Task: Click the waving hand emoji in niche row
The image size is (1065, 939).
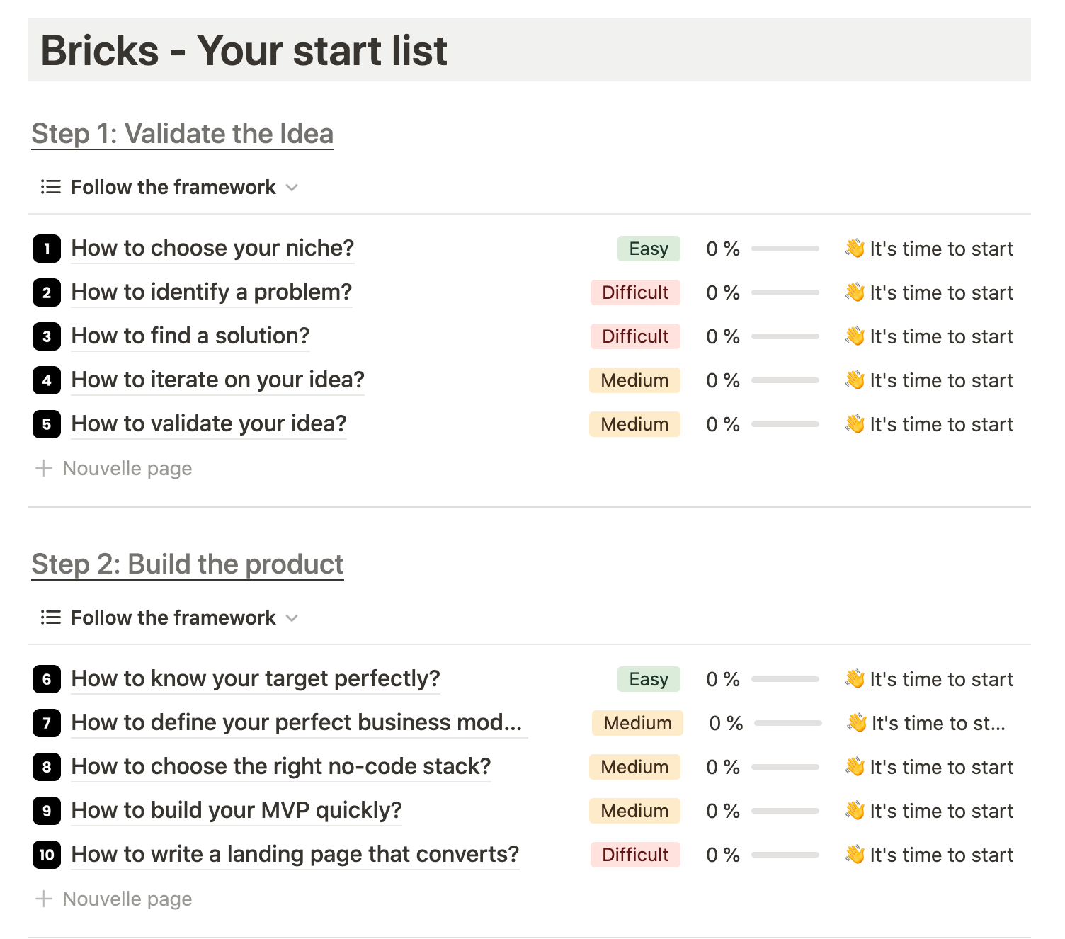Action: pyautogui.click(x=855, y=249)
